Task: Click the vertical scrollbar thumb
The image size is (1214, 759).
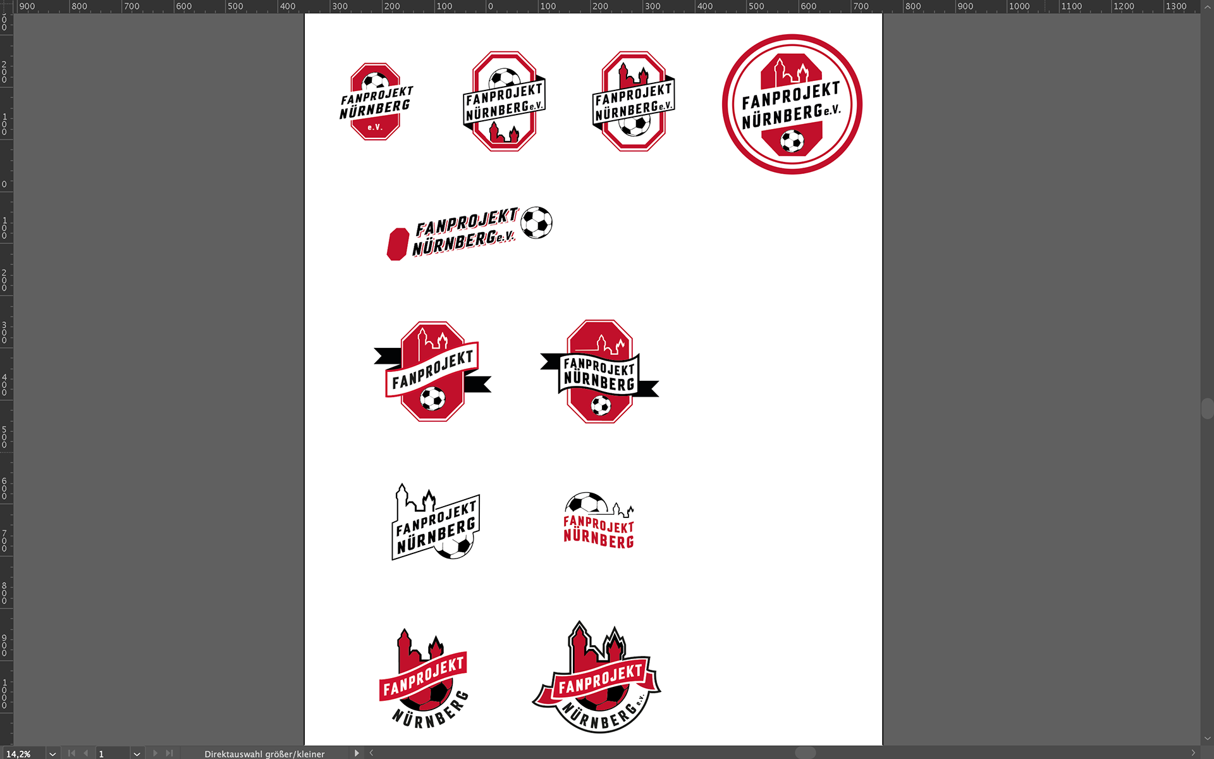Action: click(x=1207, y=409)
